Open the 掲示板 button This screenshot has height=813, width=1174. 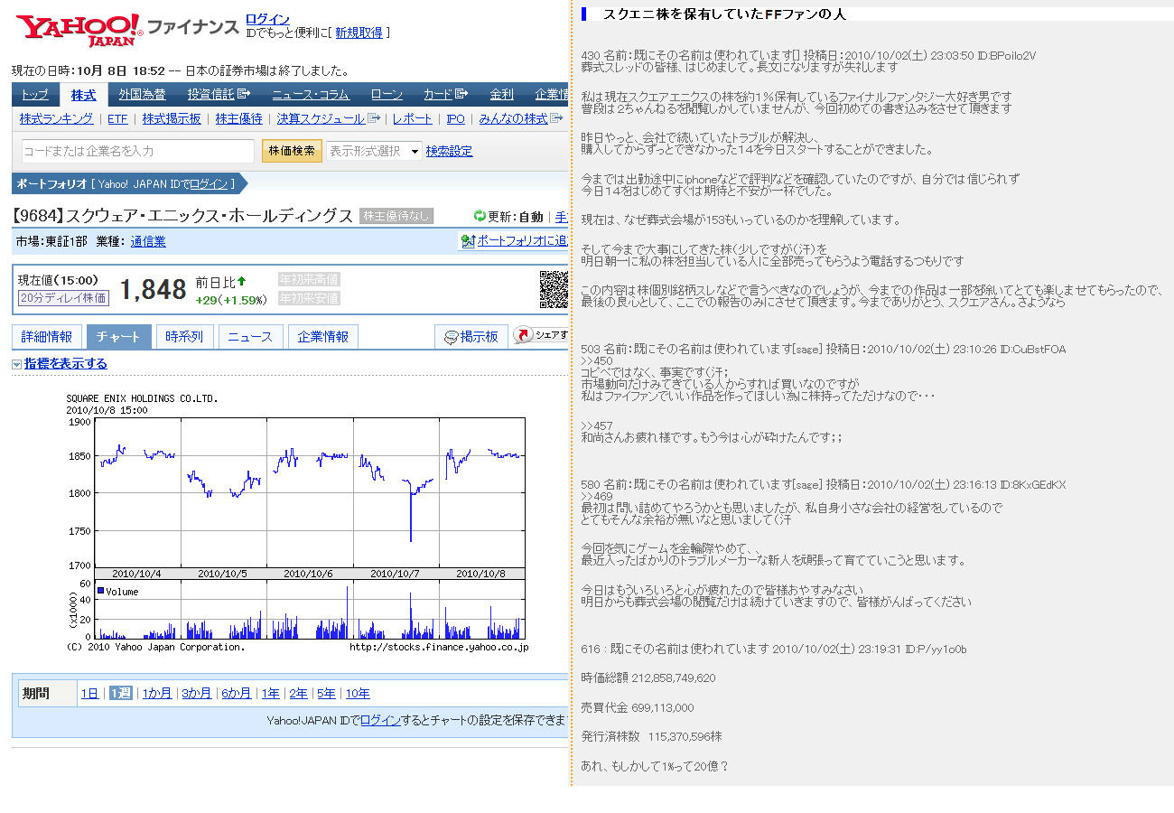point(471,337)
